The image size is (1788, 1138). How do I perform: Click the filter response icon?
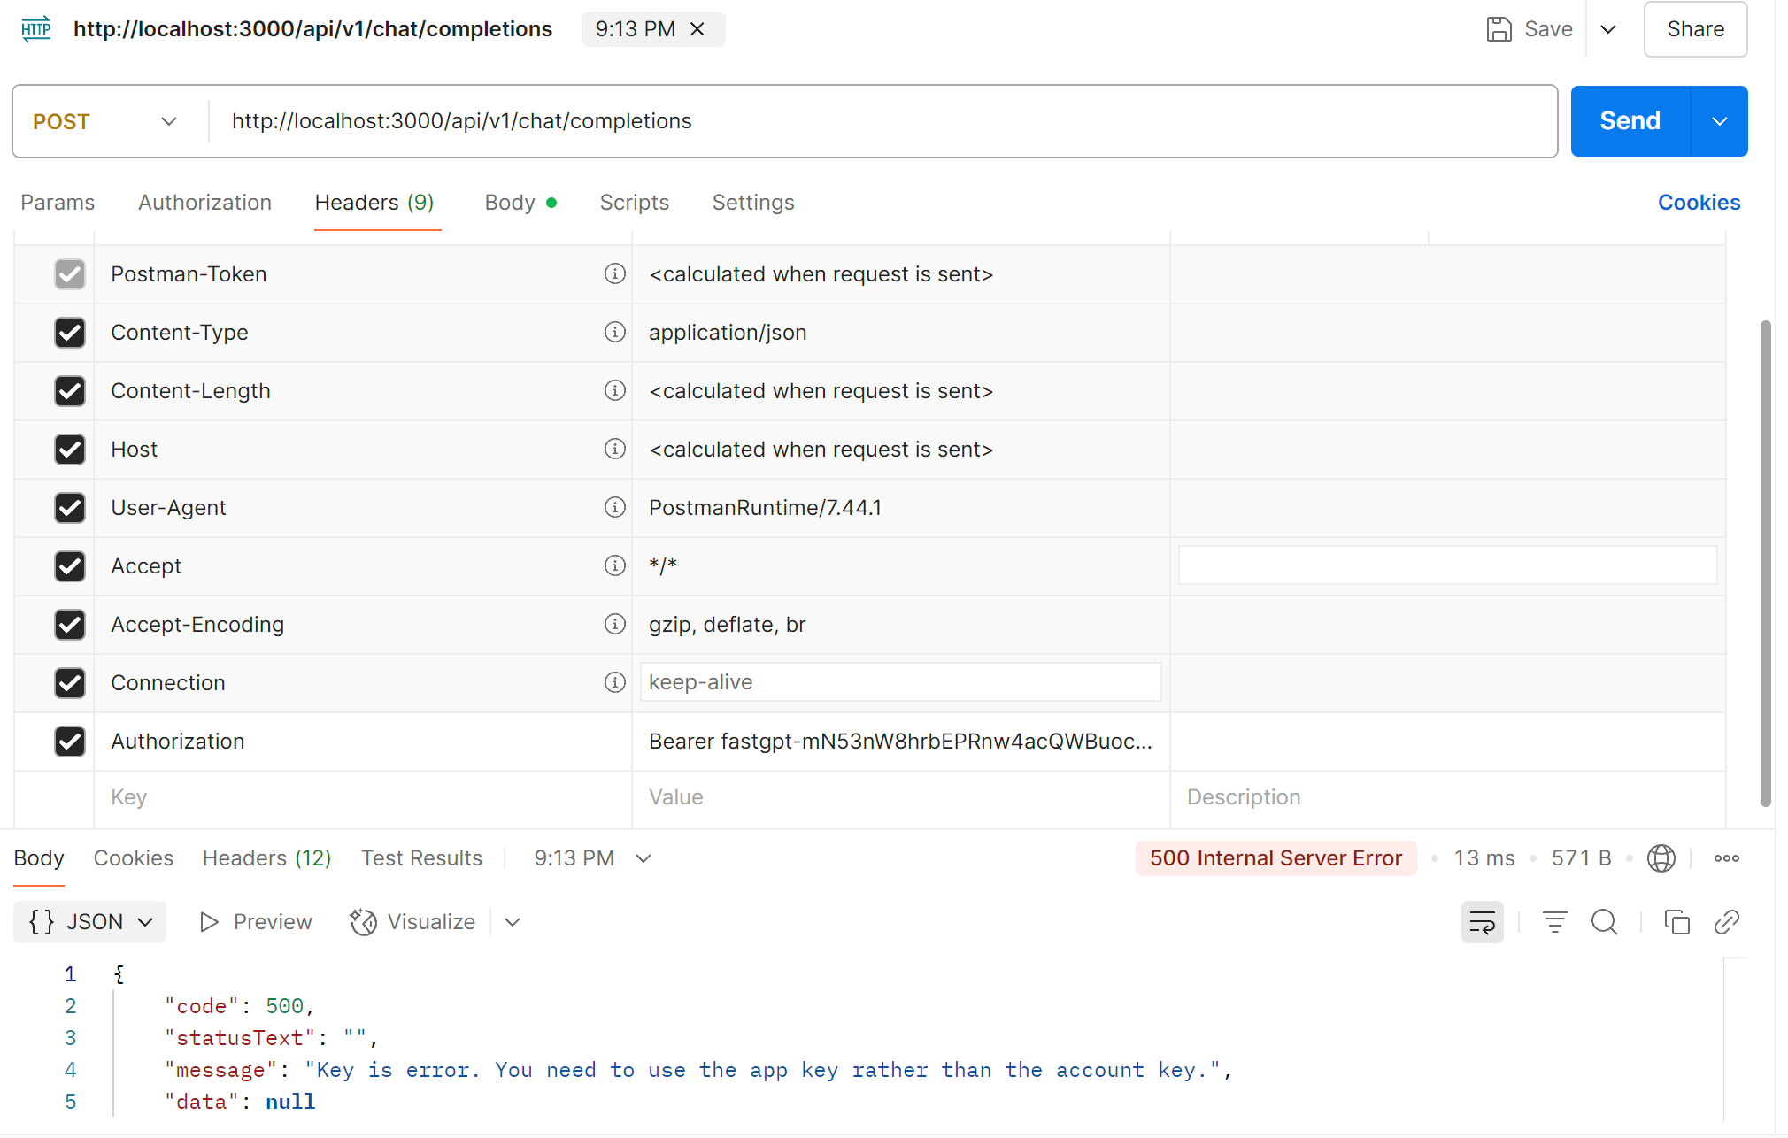click(x=1554, y=922)
